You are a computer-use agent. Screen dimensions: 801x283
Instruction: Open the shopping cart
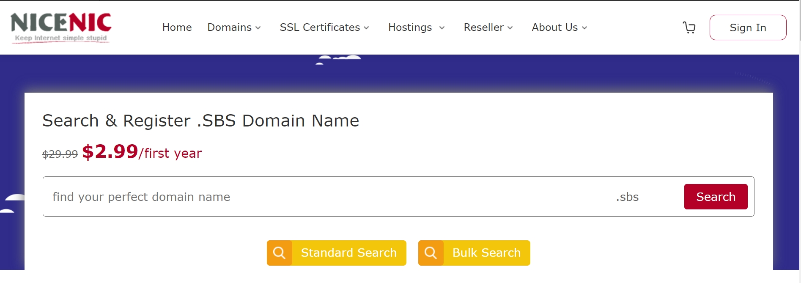(689, 27)
